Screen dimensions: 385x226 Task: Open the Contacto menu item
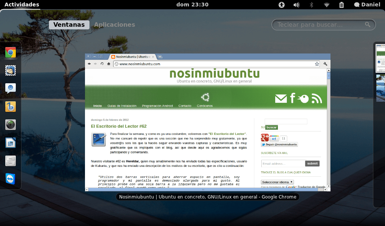tap(185, 106)
